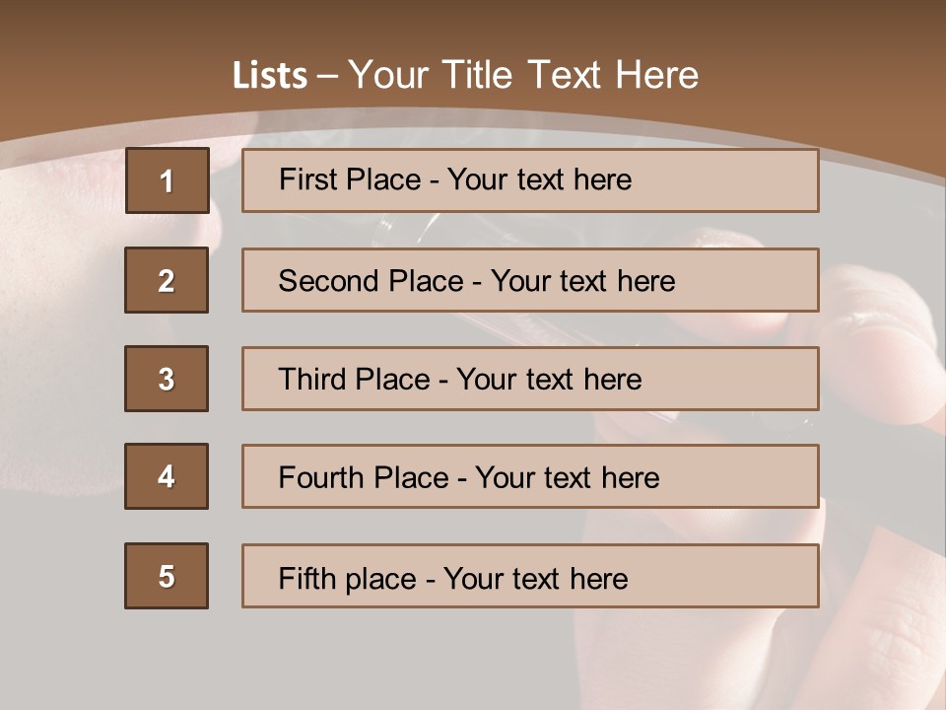Select the number 4 box
The width and height of the screenshot is (946, 710).
(167, 476)
